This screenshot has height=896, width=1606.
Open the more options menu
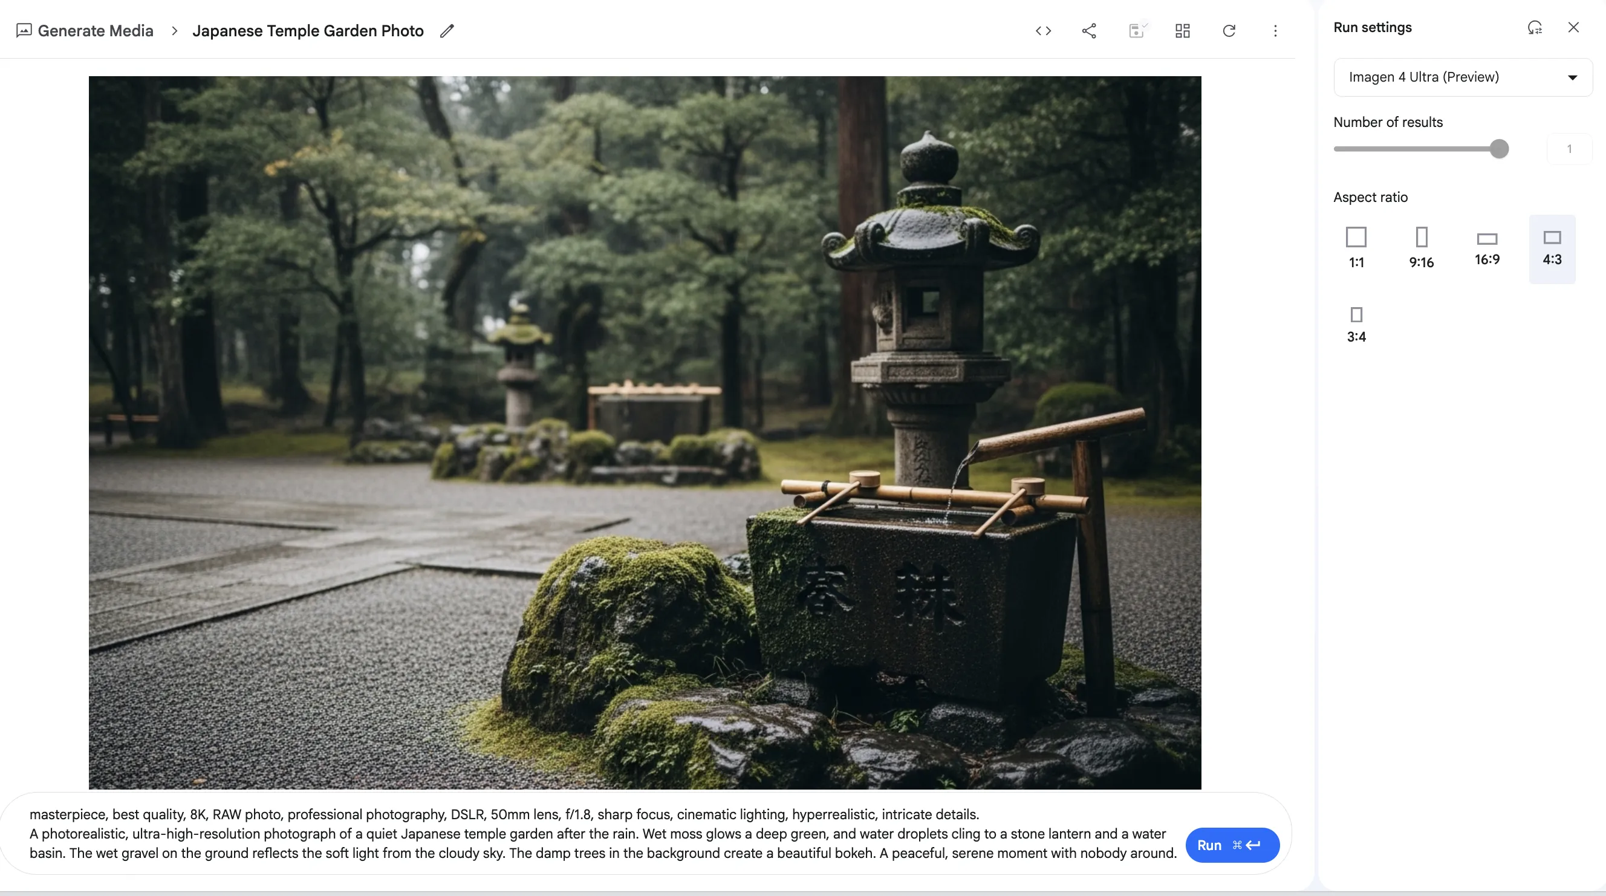tap(1275, 30)
